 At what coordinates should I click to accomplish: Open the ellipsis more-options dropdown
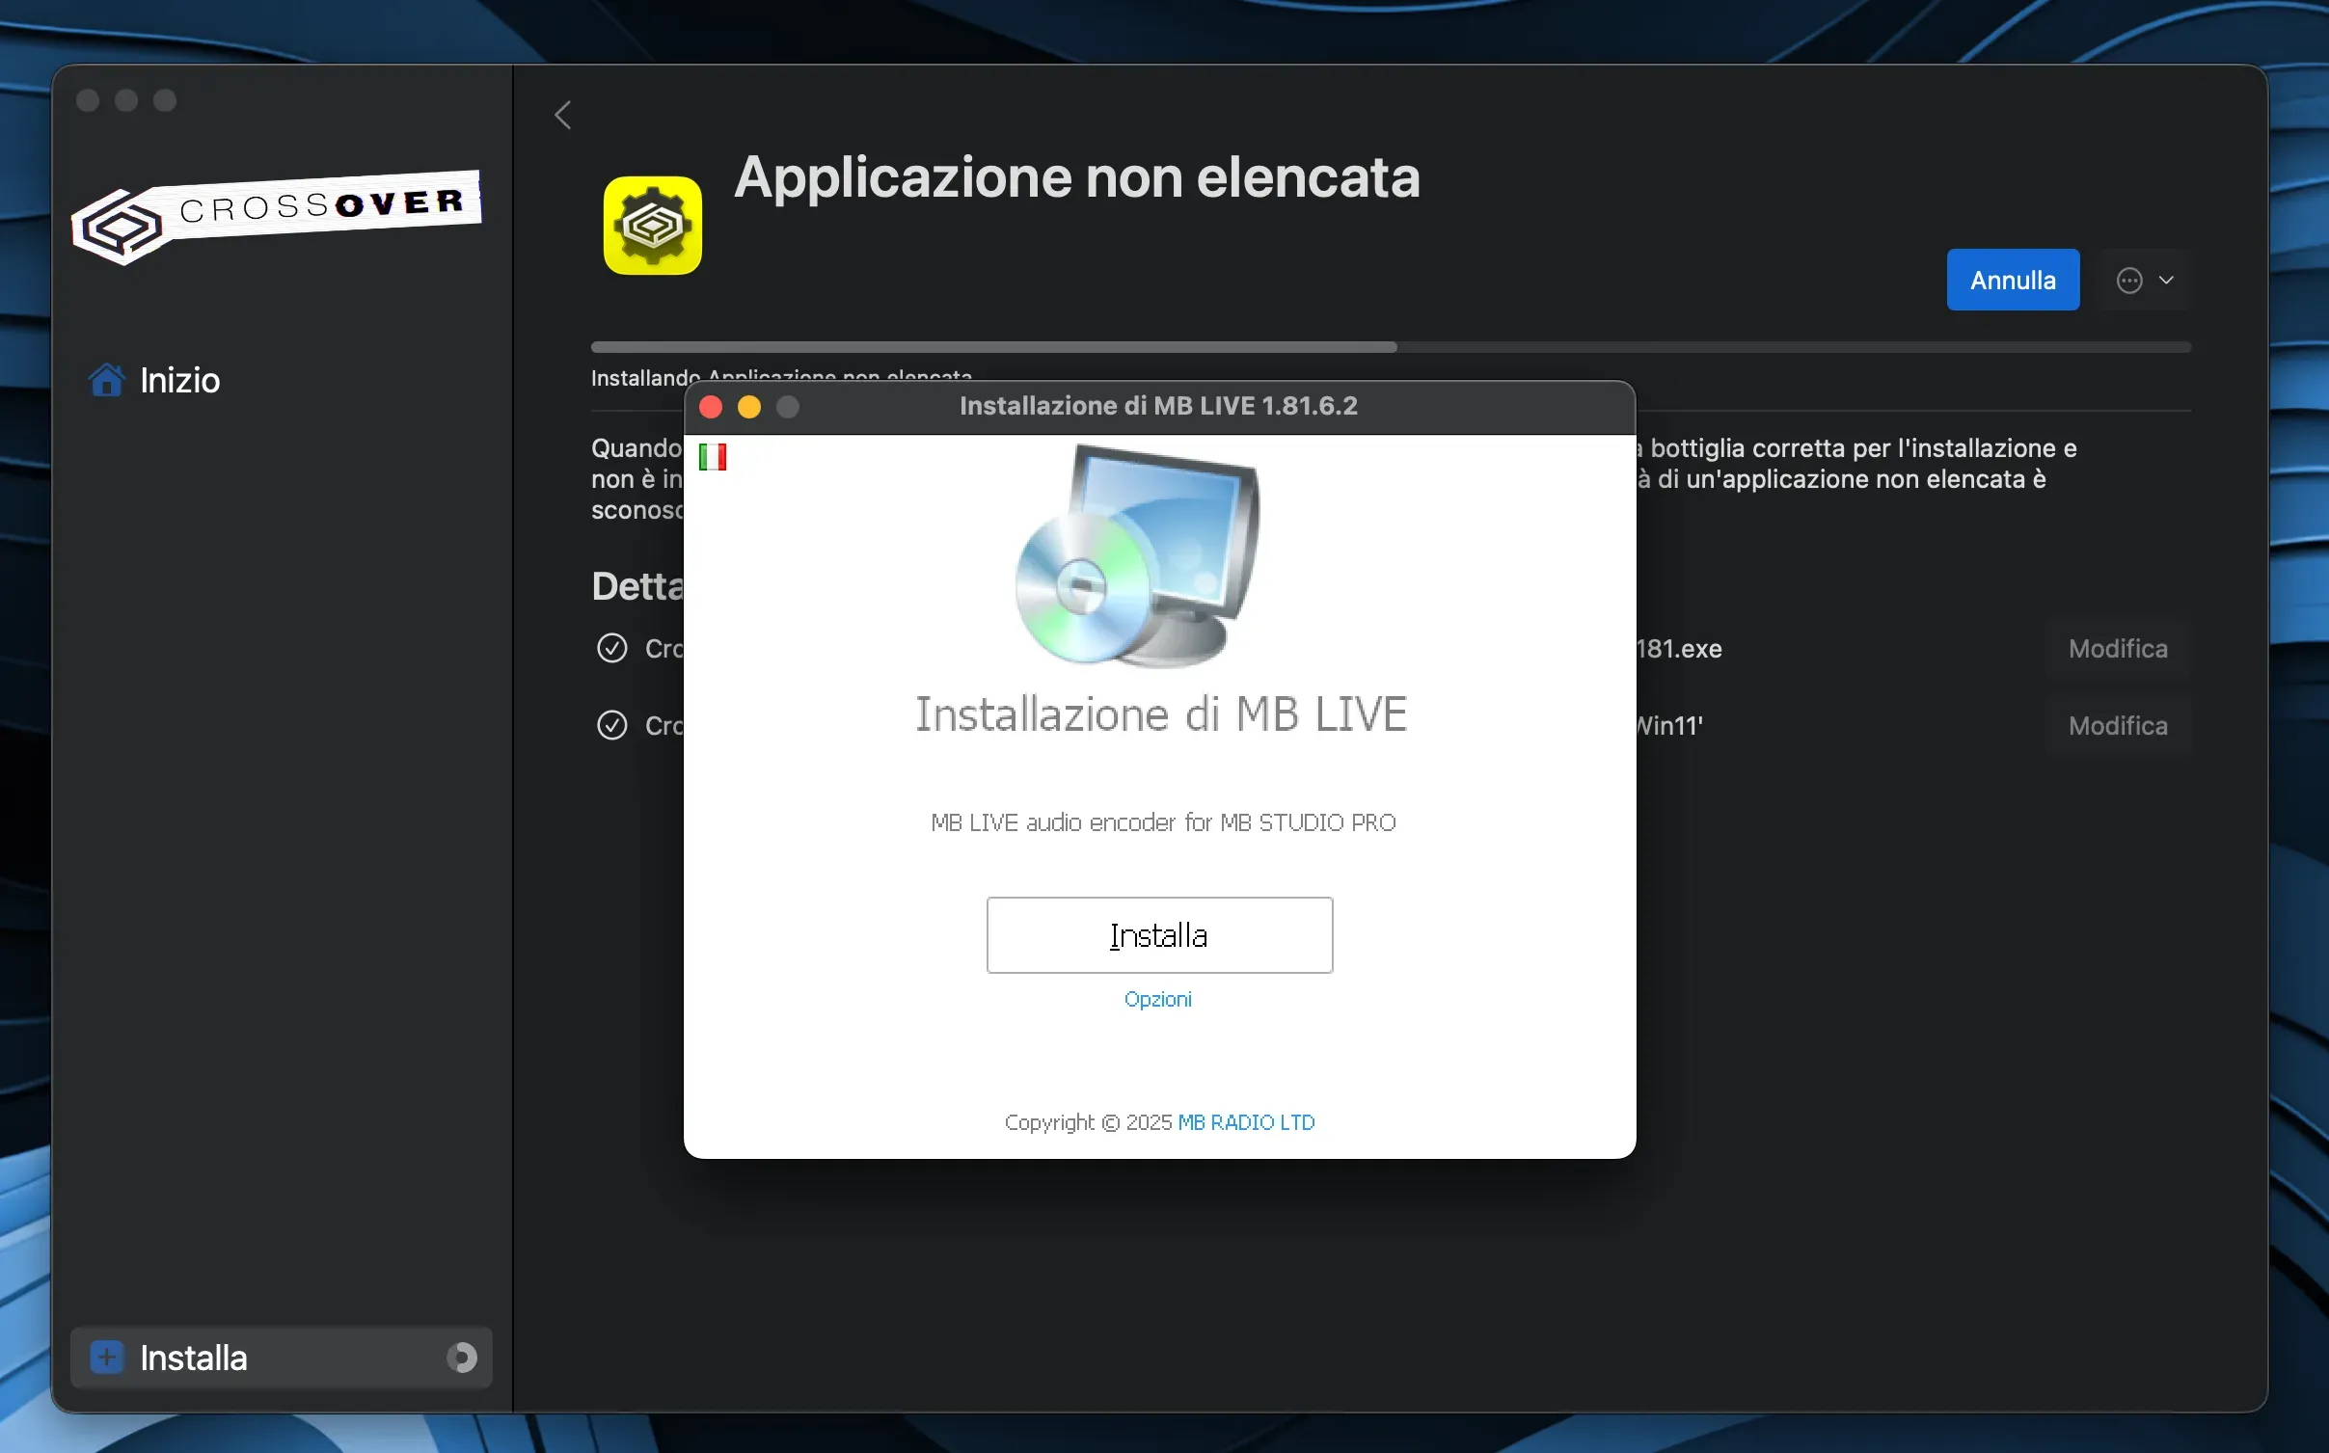[2146, 281]
